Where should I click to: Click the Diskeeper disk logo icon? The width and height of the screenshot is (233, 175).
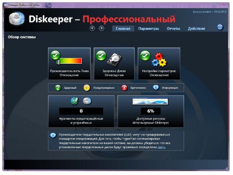[x=17, y=18]
